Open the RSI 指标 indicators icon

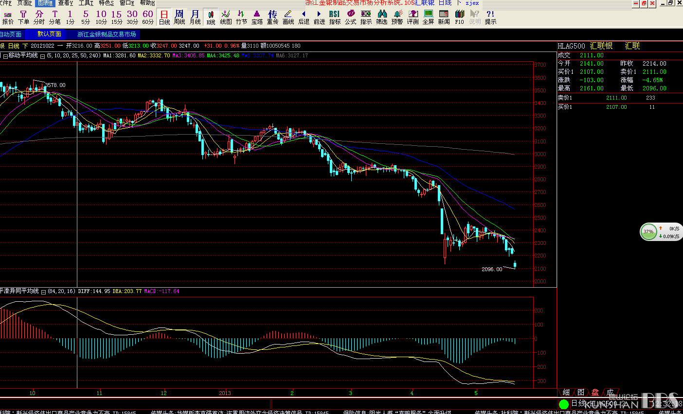pyautogui.click(x=335, y=17)
